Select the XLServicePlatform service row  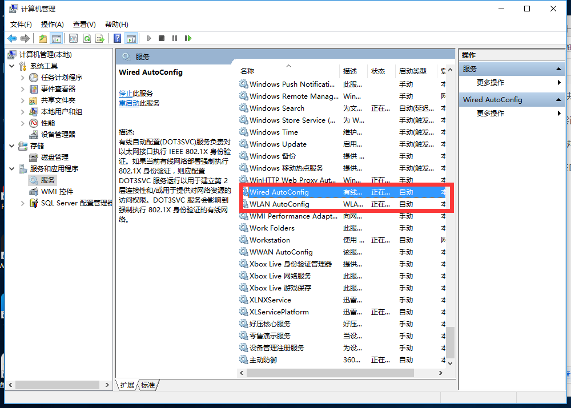tap(342, 312)
